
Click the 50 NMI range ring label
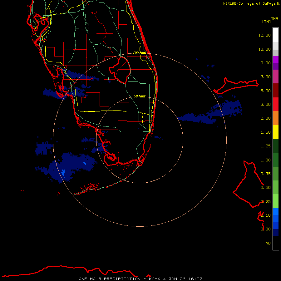(140, 96)
